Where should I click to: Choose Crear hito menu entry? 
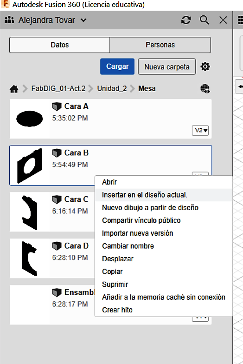[164, 310]
